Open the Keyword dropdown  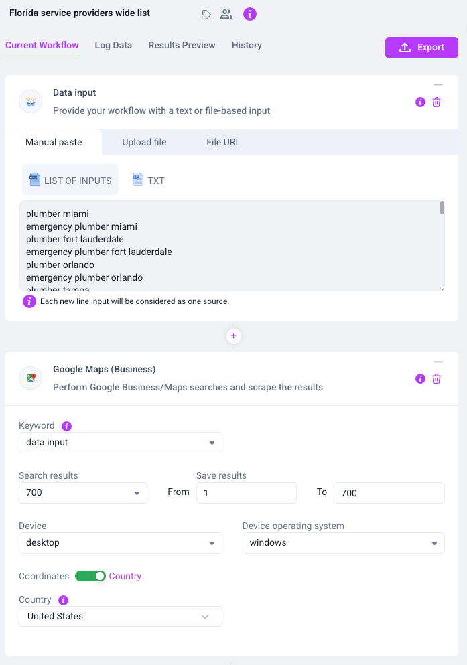point(120,443)
